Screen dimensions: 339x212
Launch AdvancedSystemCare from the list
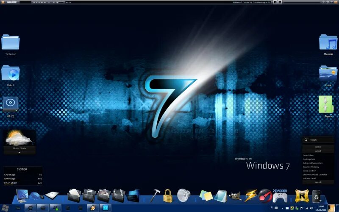click(x=313, y=163)
